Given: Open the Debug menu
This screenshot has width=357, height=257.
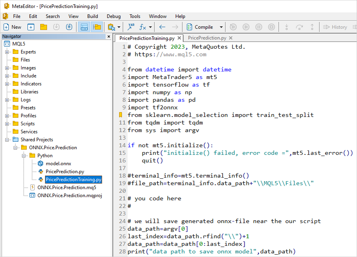Looking at the screenshot, I should 113,16.
